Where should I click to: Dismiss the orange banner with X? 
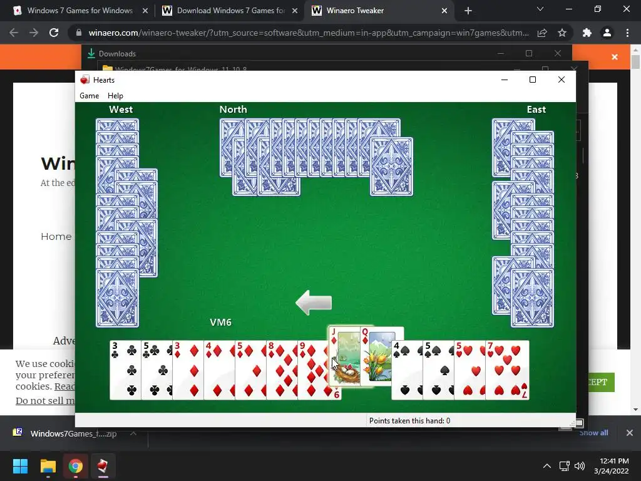coord(615,57)
